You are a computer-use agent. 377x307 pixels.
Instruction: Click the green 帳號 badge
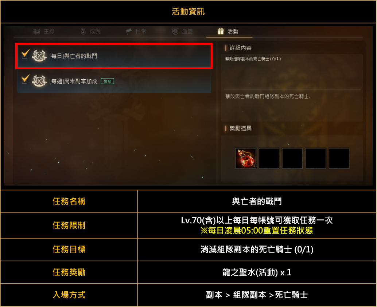point(107,81)
